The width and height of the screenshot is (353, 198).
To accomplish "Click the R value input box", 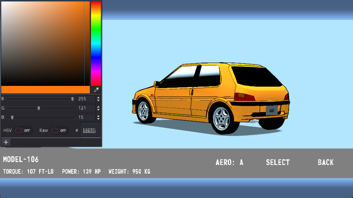I will (86, 99).
